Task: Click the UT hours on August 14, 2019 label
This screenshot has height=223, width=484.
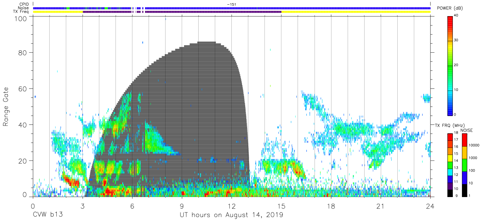Action: (231, 215)
